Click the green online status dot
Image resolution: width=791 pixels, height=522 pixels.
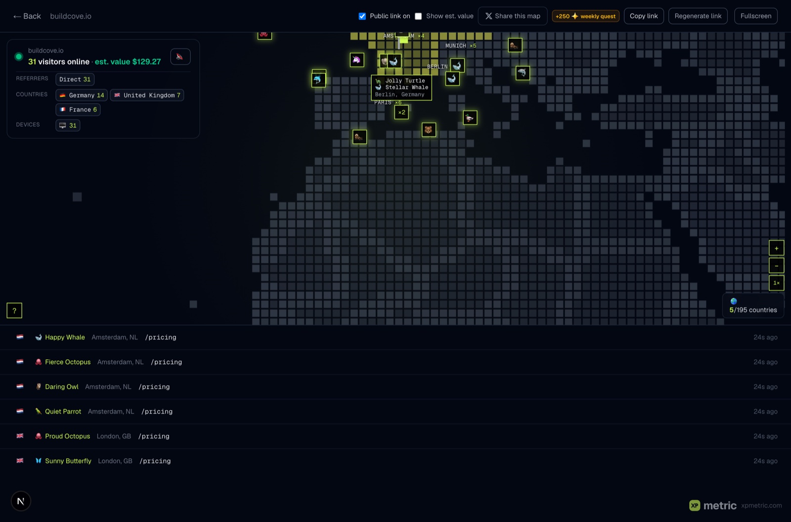[19, 56]
